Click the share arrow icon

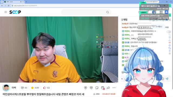(108, 88)
